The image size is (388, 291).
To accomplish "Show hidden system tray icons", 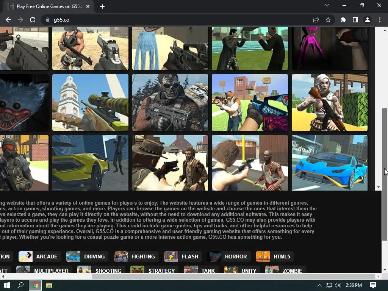I will (319, 285).
